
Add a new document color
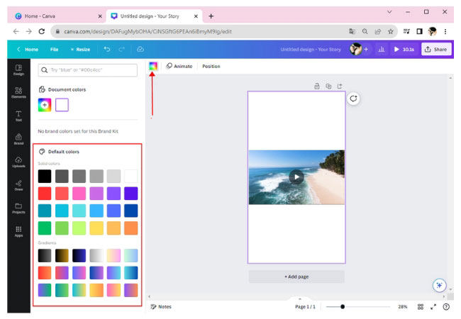click(45, 104)
